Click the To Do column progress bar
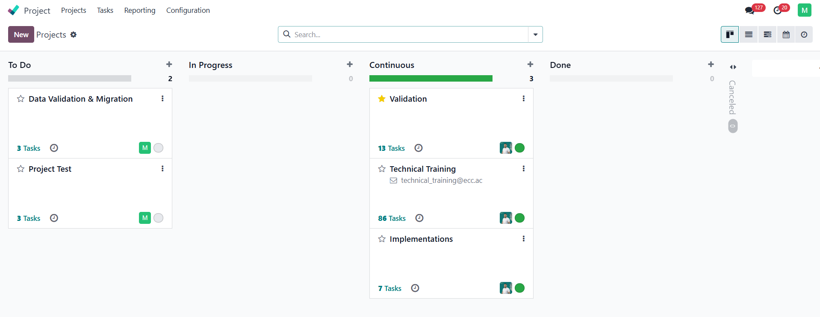 click(x=70, y=79)
